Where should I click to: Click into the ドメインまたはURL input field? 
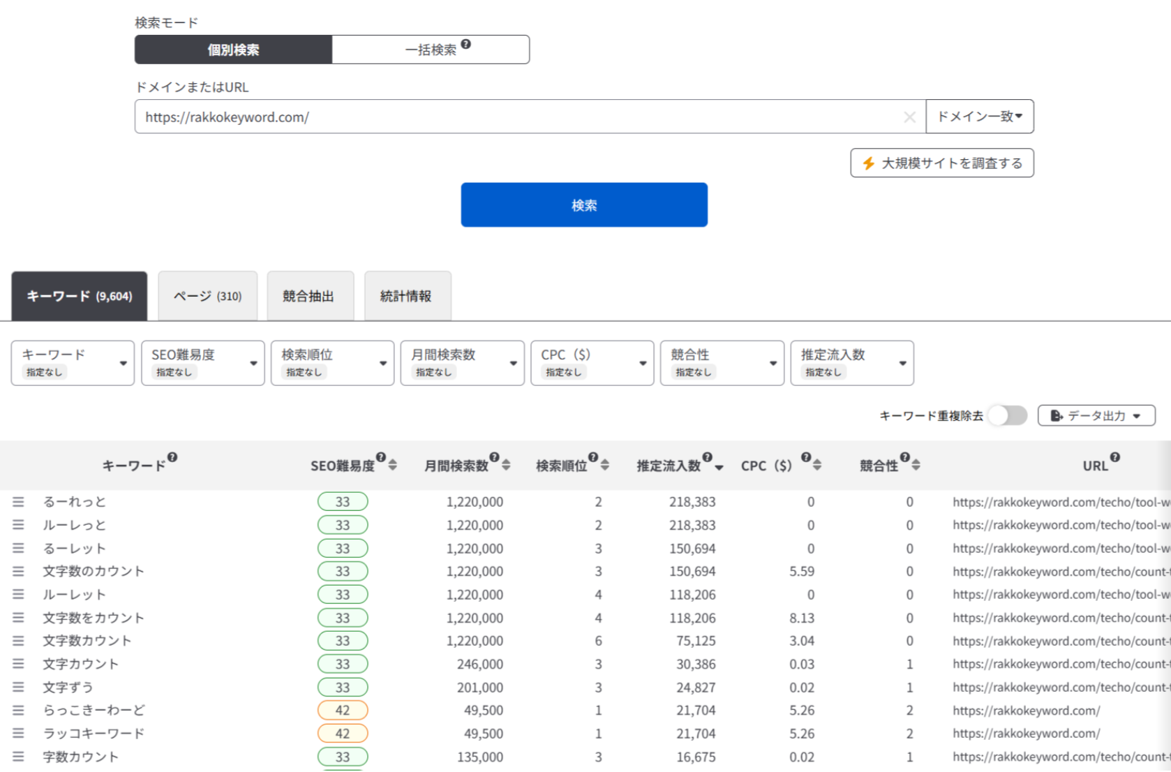point(516,117)
